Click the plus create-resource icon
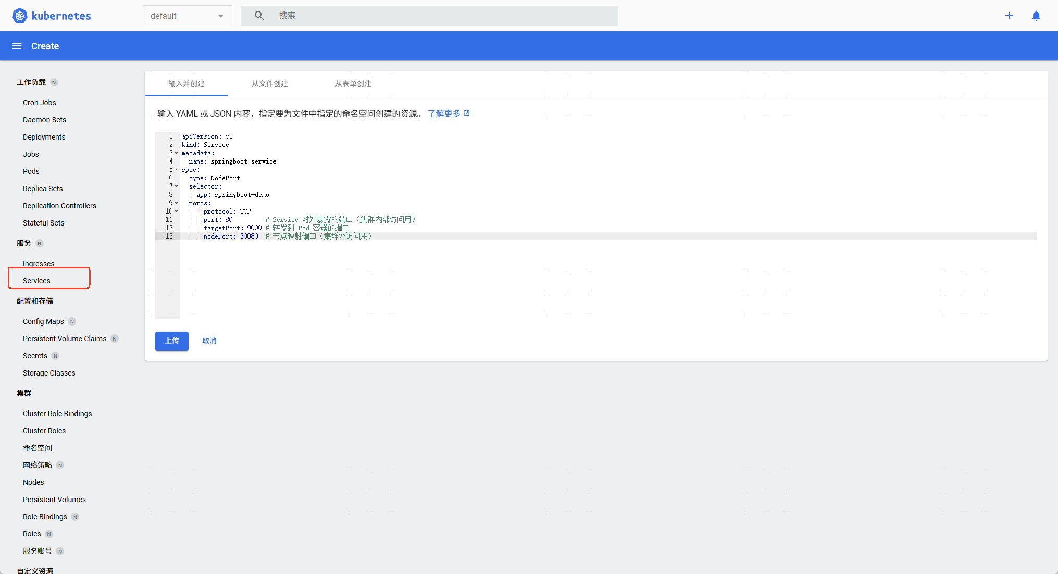 tap(1009, 16)
